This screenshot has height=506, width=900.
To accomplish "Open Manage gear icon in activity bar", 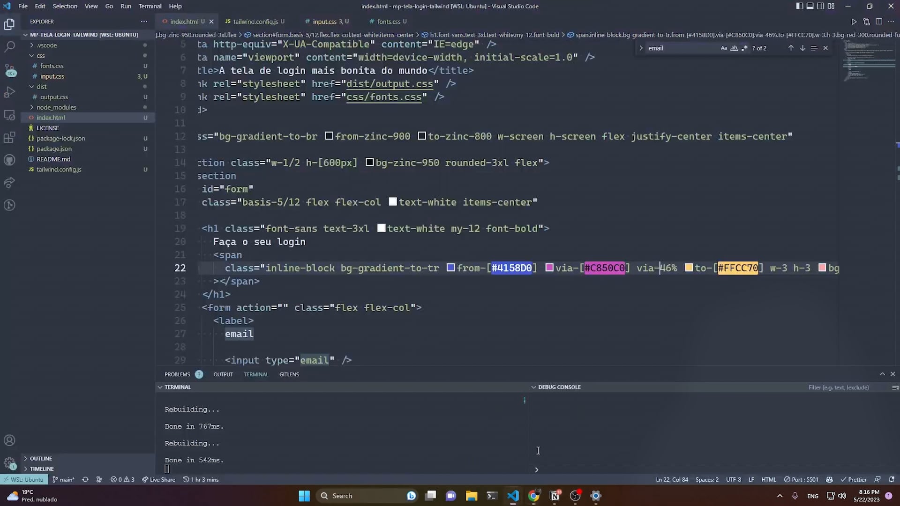I will pos(9,463).
